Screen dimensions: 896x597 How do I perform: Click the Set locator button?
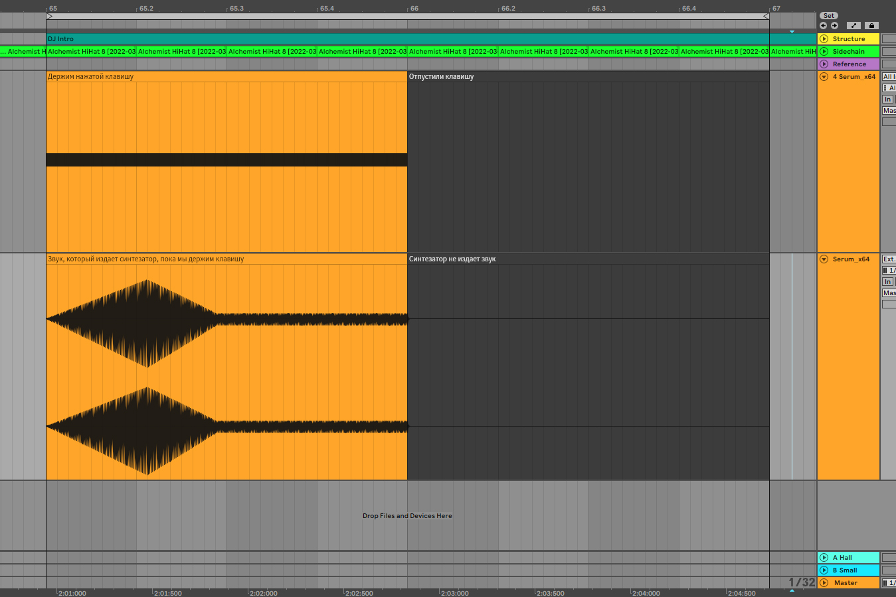pos(828,15)
